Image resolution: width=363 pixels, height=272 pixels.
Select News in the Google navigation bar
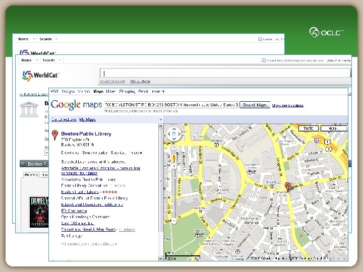[110, 91]
